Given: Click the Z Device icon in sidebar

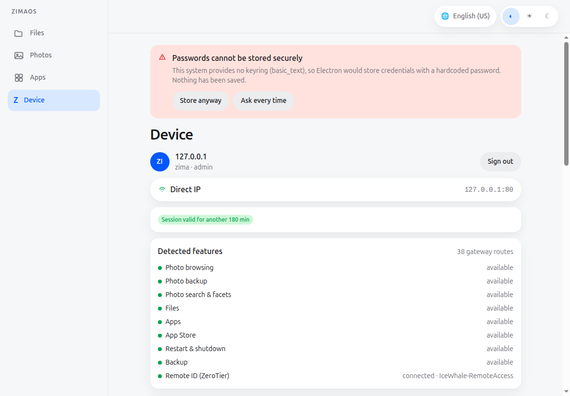Looking at the screenshot, I should pos(15,100).
